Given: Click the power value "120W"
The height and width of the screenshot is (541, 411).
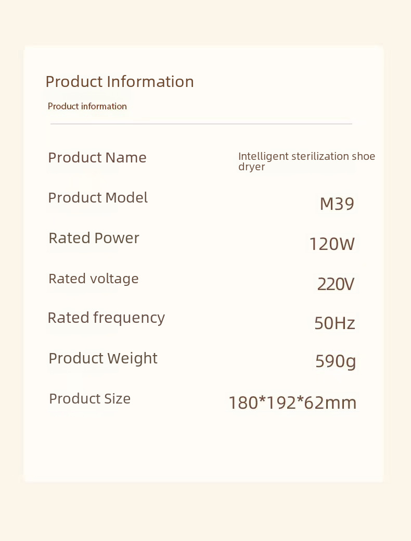Looking at the screenshot, I should pos(331,244).
